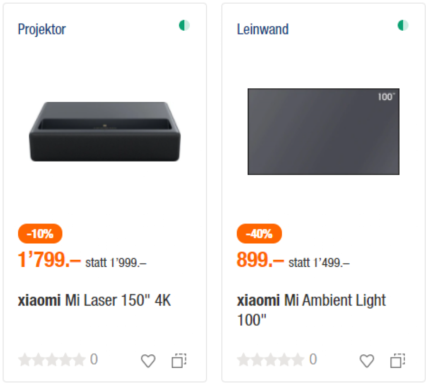Open the Leinwand category link
Image resolution: width=432 pixels, height=386 pixels.
click(262, 29)
